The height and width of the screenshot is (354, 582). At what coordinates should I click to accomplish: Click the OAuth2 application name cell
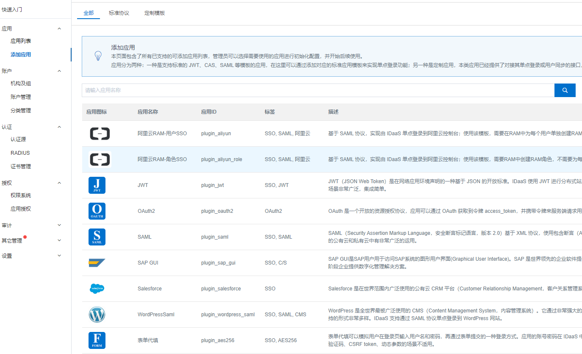click(146, 211)
